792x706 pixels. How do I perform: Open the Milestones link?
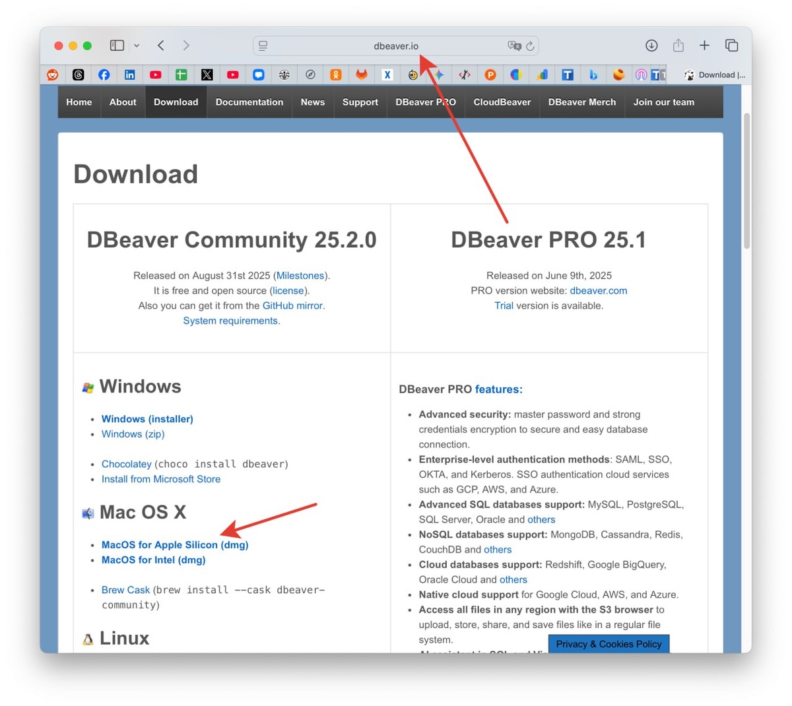click(300, 276)
